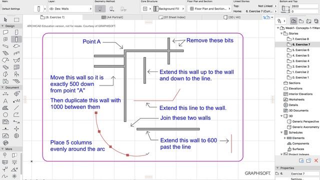Open the tab overview popup icon
The height and width of the screenshot is (180, 320).
click(x=268, y=17)
